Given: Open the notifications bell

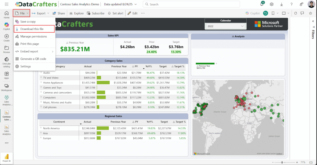Looking at the screenshot, I should (262, 4).
